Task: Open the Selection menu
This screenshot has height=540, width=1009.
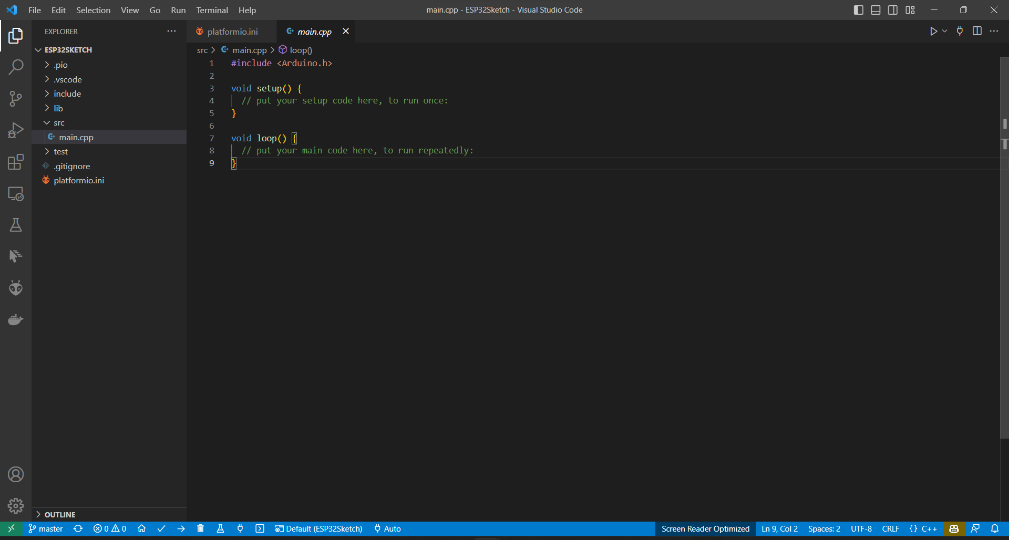Action: [93, 10]
